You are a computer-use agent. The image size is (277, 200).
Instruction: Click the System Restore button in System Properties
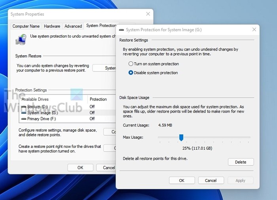[104, 68]
